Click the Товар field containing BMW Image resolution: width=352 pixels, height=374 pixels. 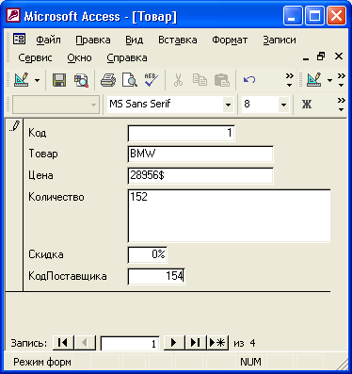click(200, 154)
